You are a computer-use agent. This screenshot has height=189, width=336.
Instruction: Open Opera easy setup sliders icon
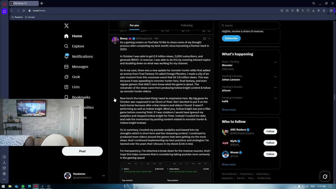click(319, 10)
